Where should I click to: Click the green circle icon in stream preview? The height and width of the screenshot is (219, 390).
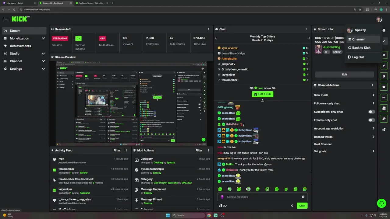(x=203, y=140)
